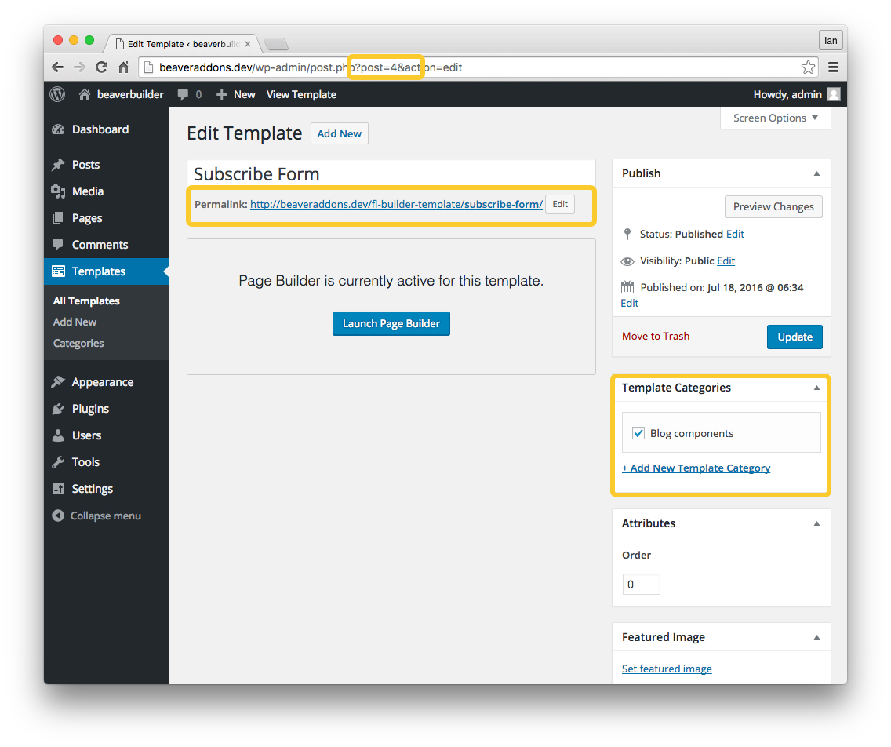891x747 pixels.
Task: Click New in the admin bar
Action: (236, 94)
